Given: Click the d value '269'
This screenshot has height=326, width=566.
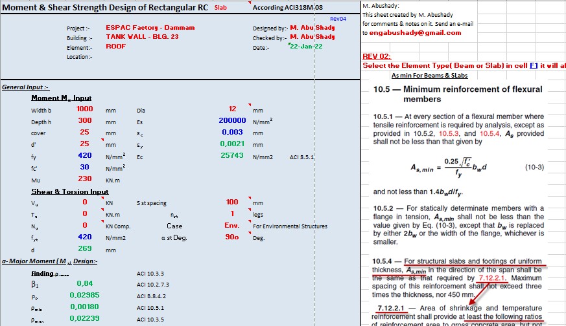Looking at the screenshot, I should pos(85,248).
